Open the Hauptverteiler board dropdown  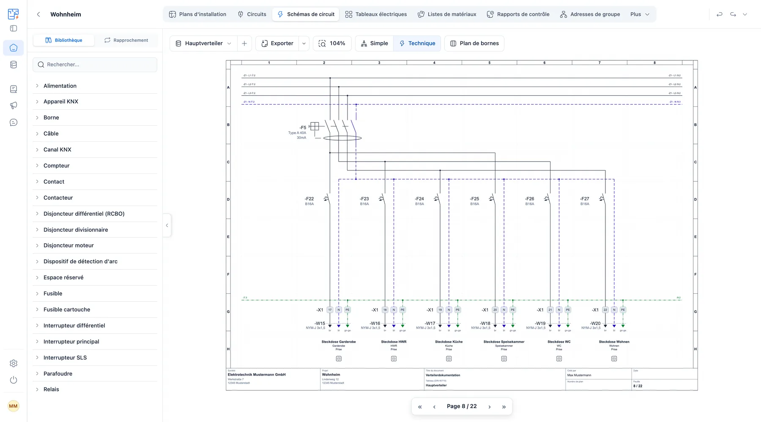[x=203, y=43]
